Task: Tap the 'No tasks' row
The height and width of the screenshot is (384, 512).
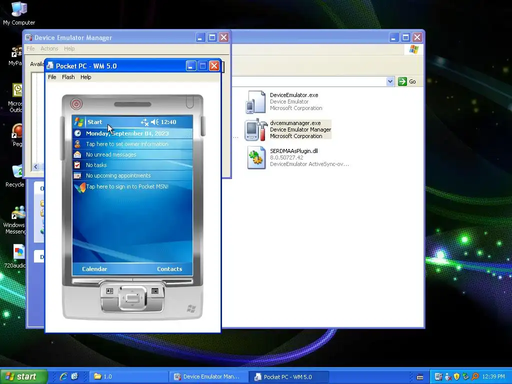Action: click(x=132, y=165)
